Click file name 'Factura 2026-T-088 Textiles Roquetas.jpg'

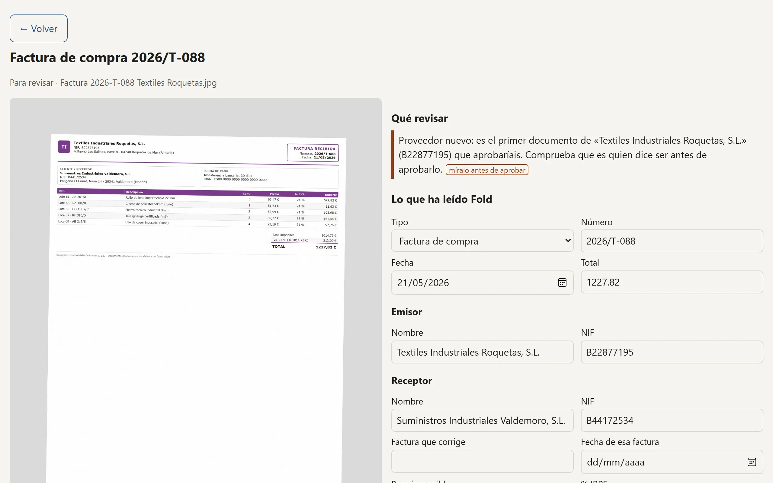tap(138, 83)
